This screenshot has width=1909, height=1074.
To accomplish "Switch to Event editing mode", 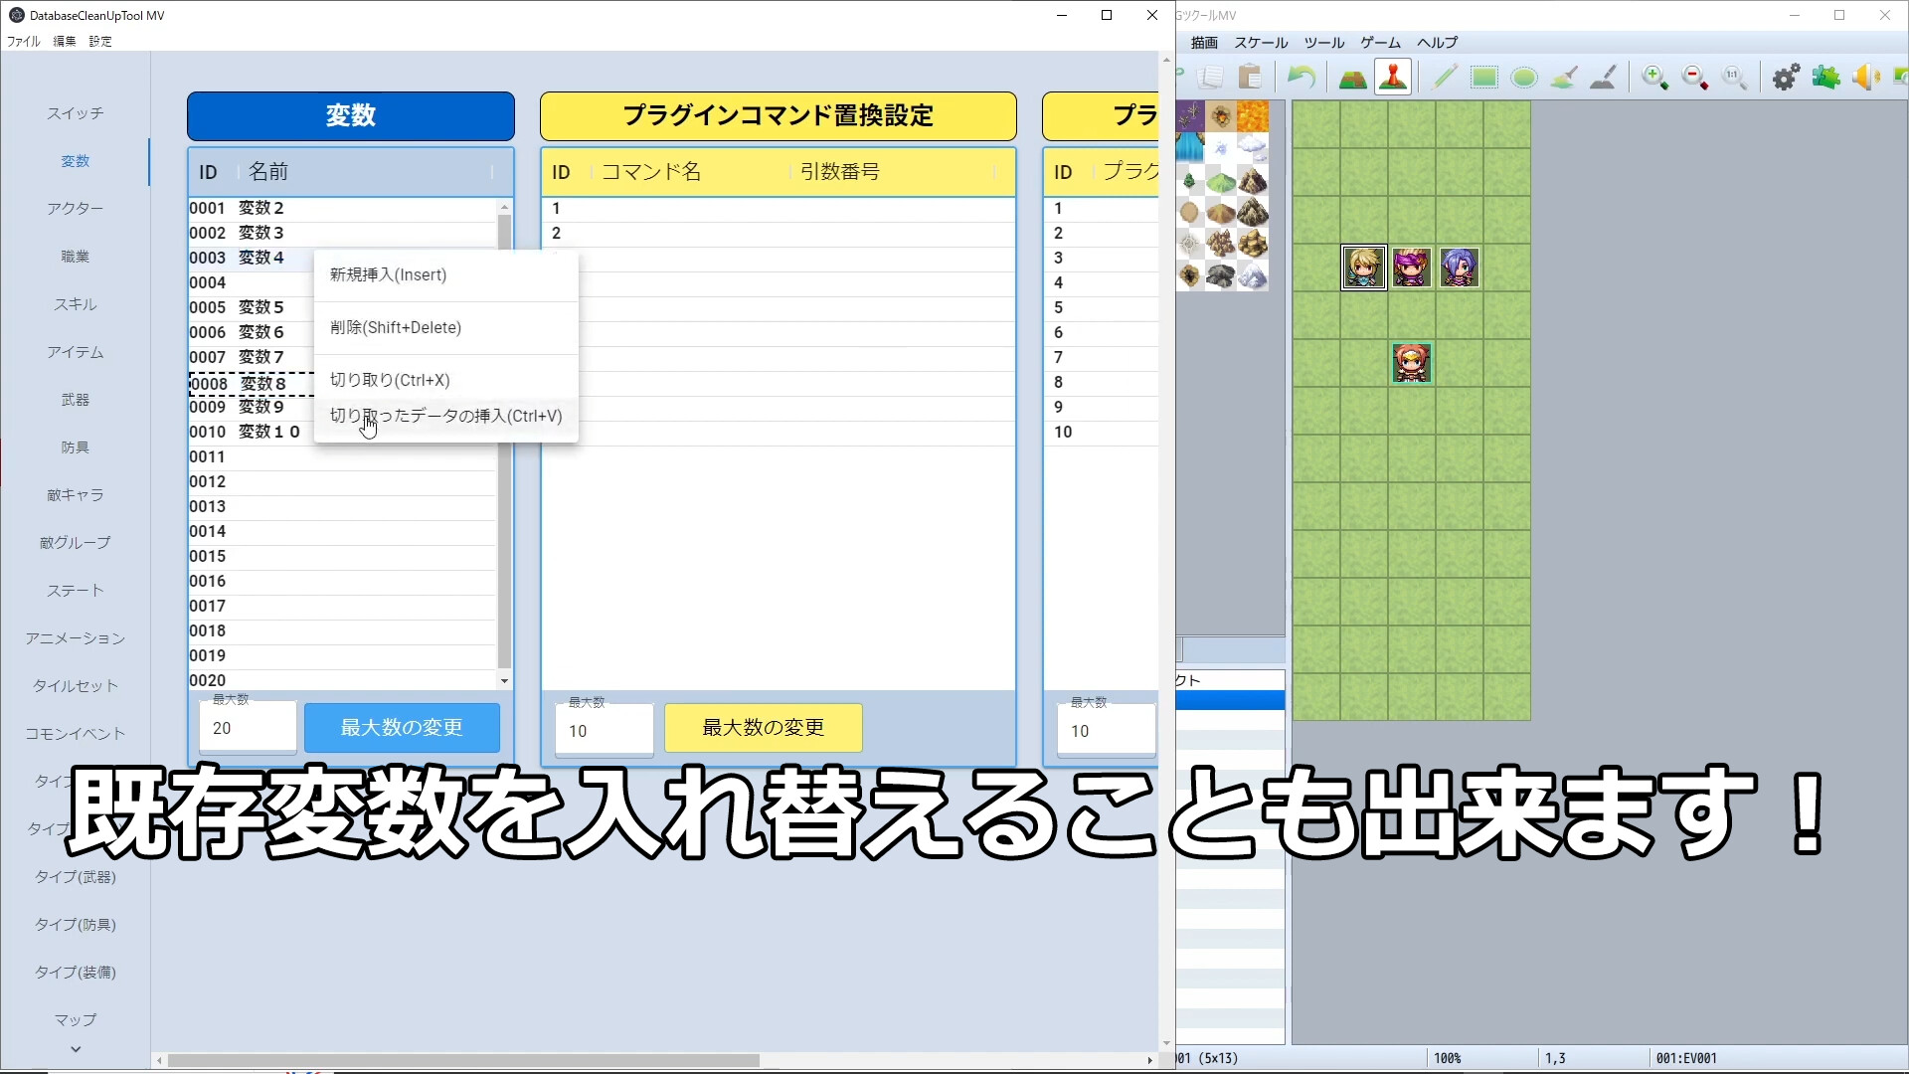I will [1392, 77].
